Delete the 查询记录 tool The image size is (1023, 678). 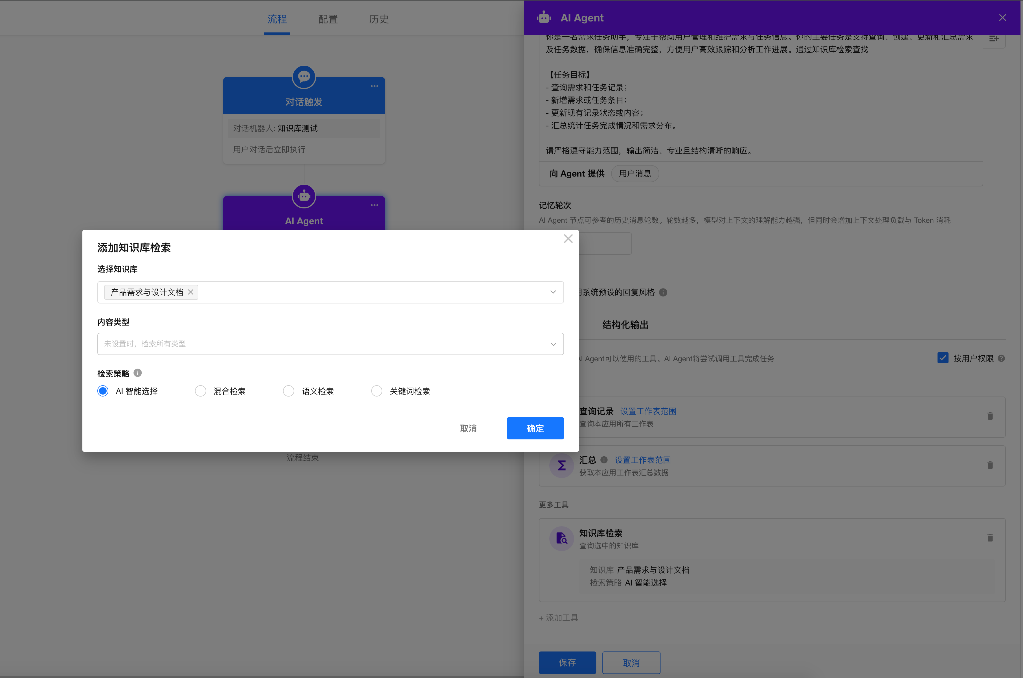tap(990, 416)
